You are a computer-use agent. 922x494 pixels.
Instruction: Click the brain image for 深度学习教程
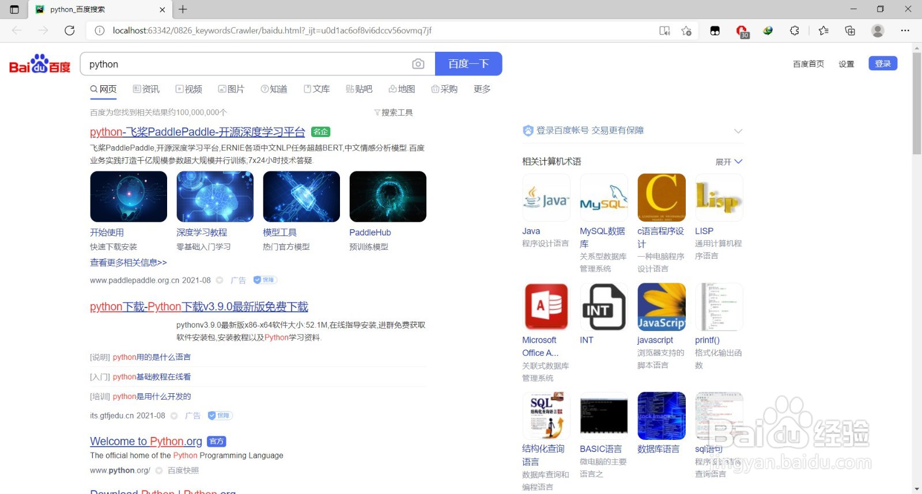215,196
